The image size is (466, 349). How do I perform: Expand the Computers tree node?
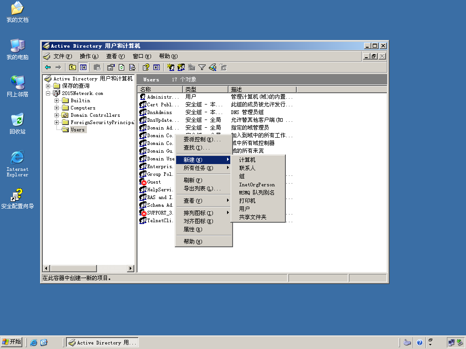tap(56, 108)
